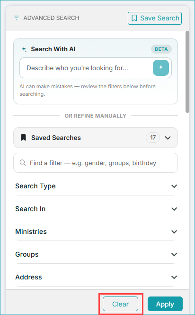
Task: Expand the Groups filter chevron
Action: click(x=174, y=254)
